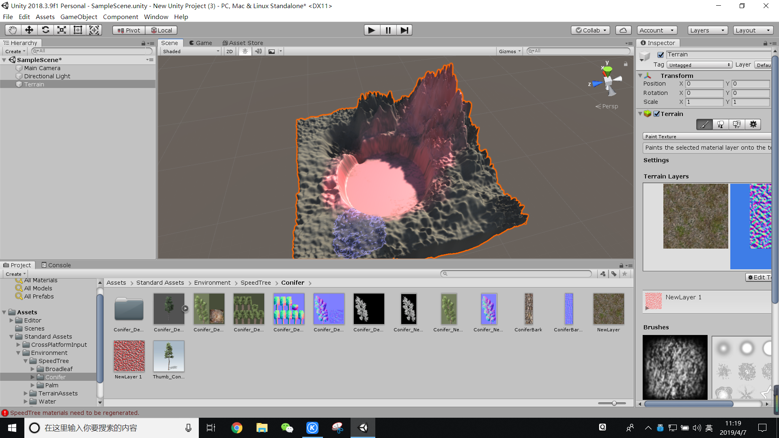The width and height of the screenshot is (779, 438).
Task: Open the Shaded draw mode dropdown
Action: (x=191, y=52)
